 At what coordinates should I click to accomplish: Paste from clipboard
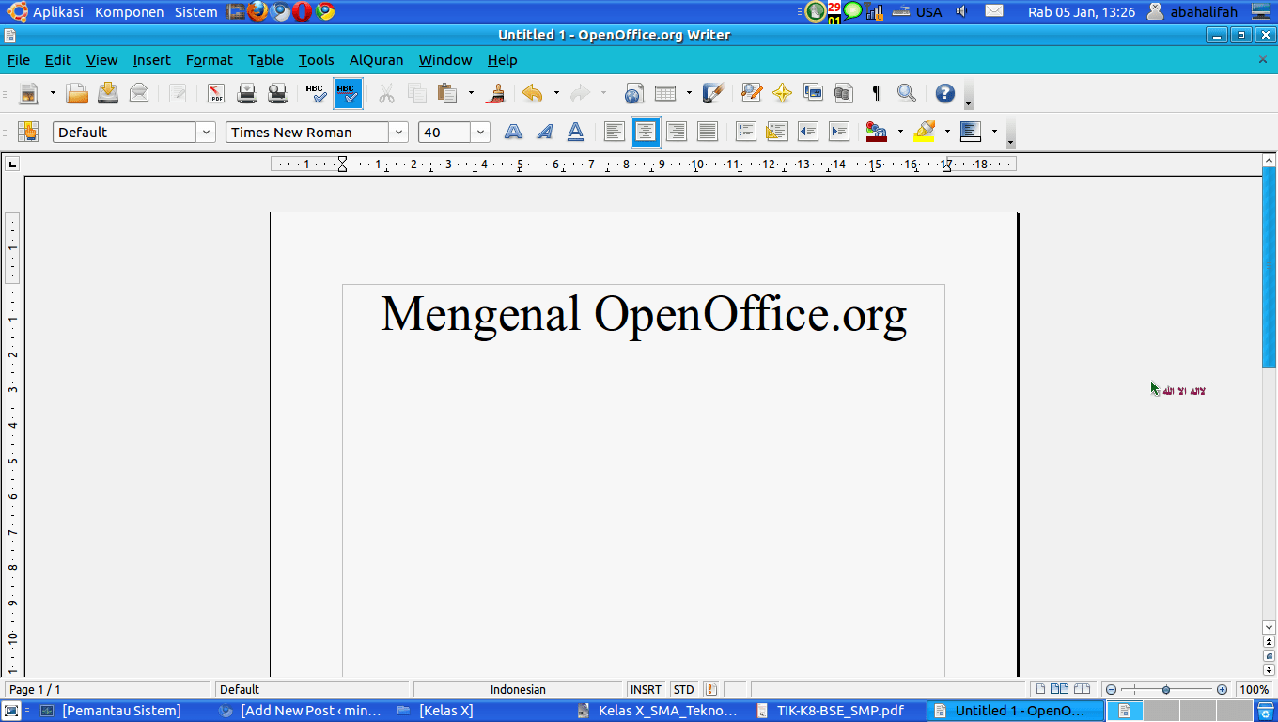[448, 93]
